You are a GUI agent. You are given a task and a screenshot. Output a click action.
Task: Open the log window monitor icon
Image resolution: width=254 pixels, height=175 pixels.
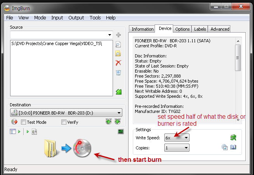tap(120, 132)
